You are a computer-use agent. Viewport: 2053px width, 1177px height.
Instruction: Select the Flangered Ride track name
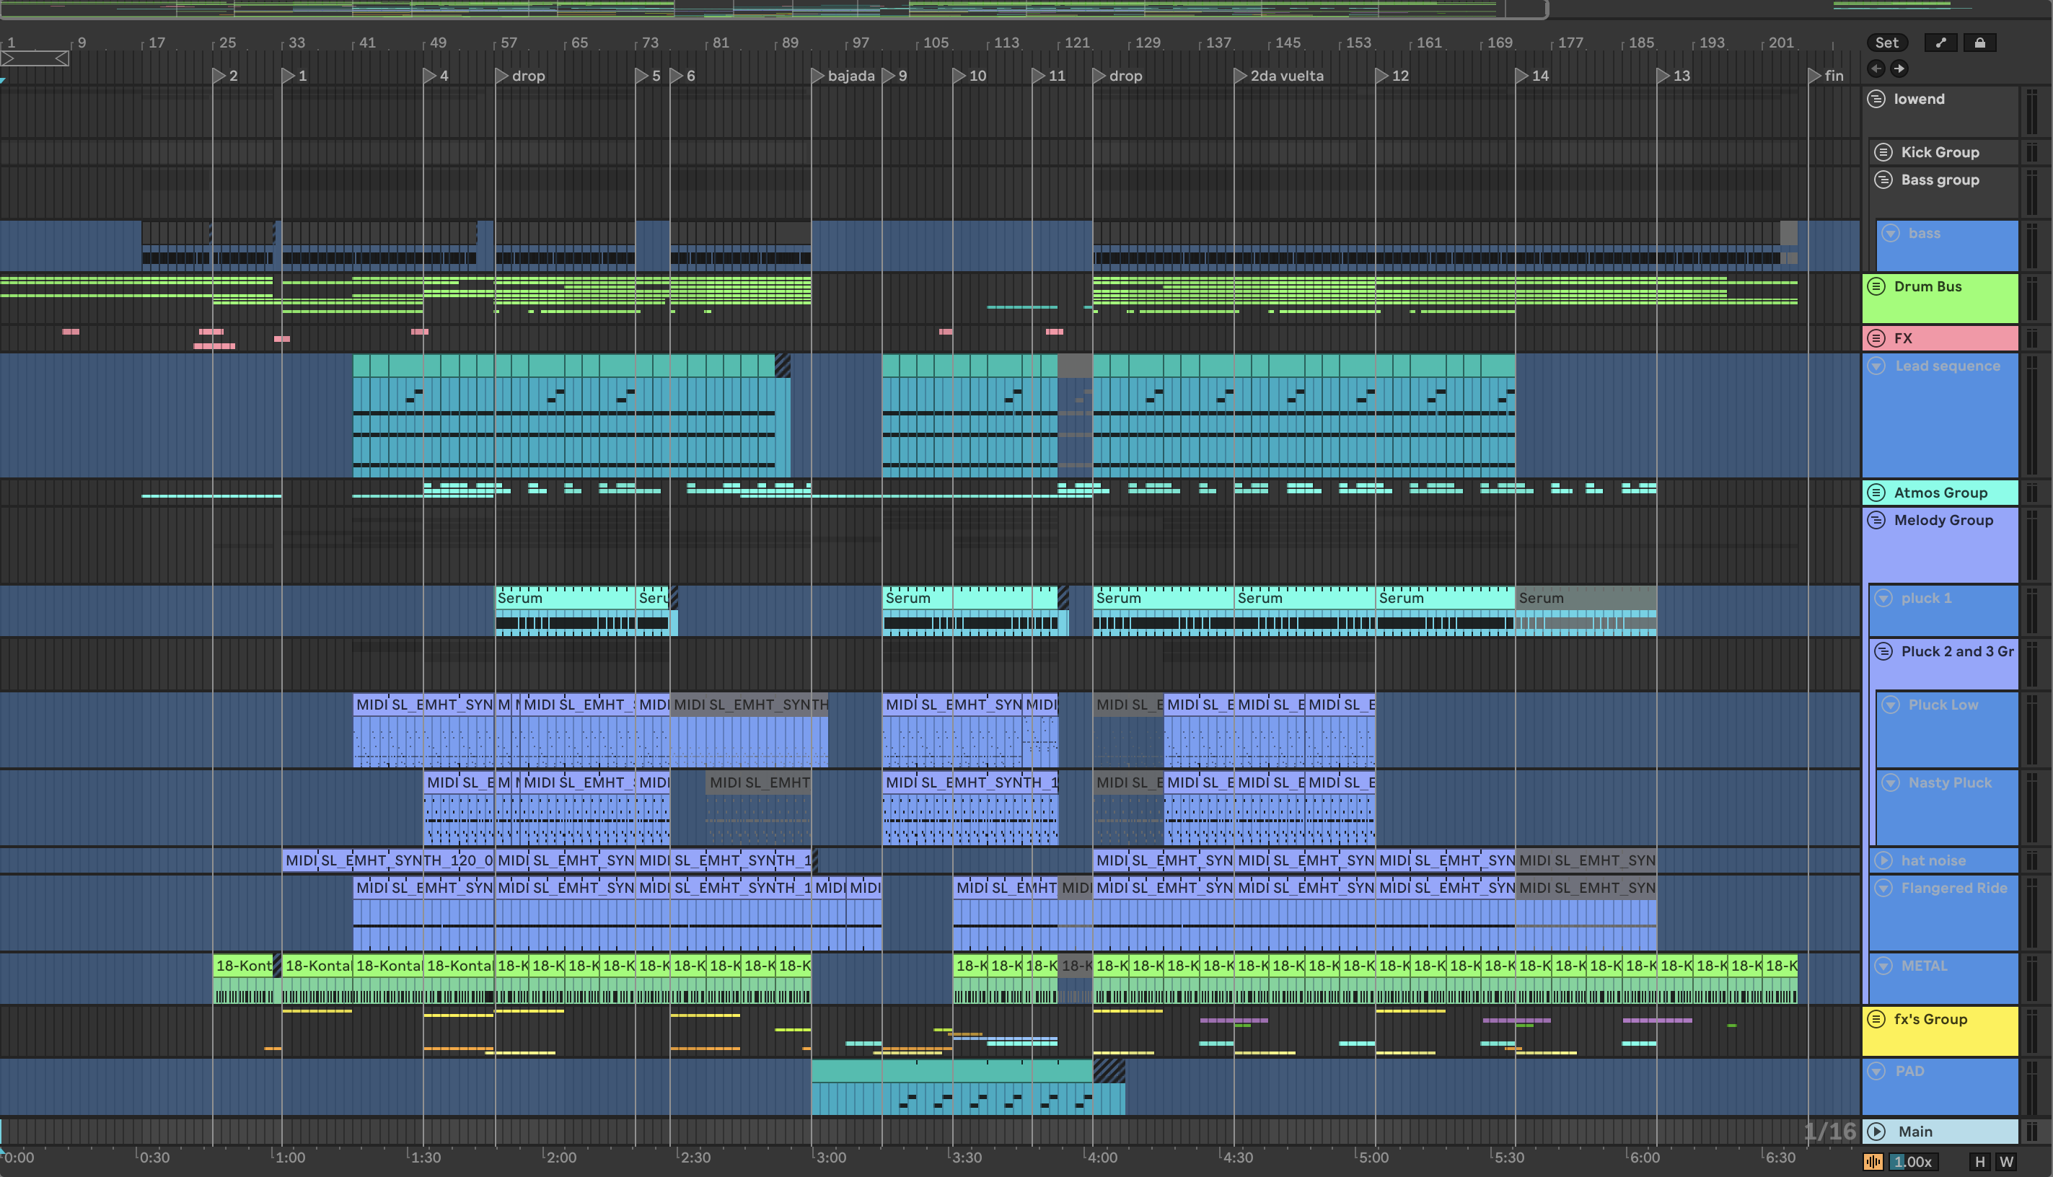pos(1953,888)
